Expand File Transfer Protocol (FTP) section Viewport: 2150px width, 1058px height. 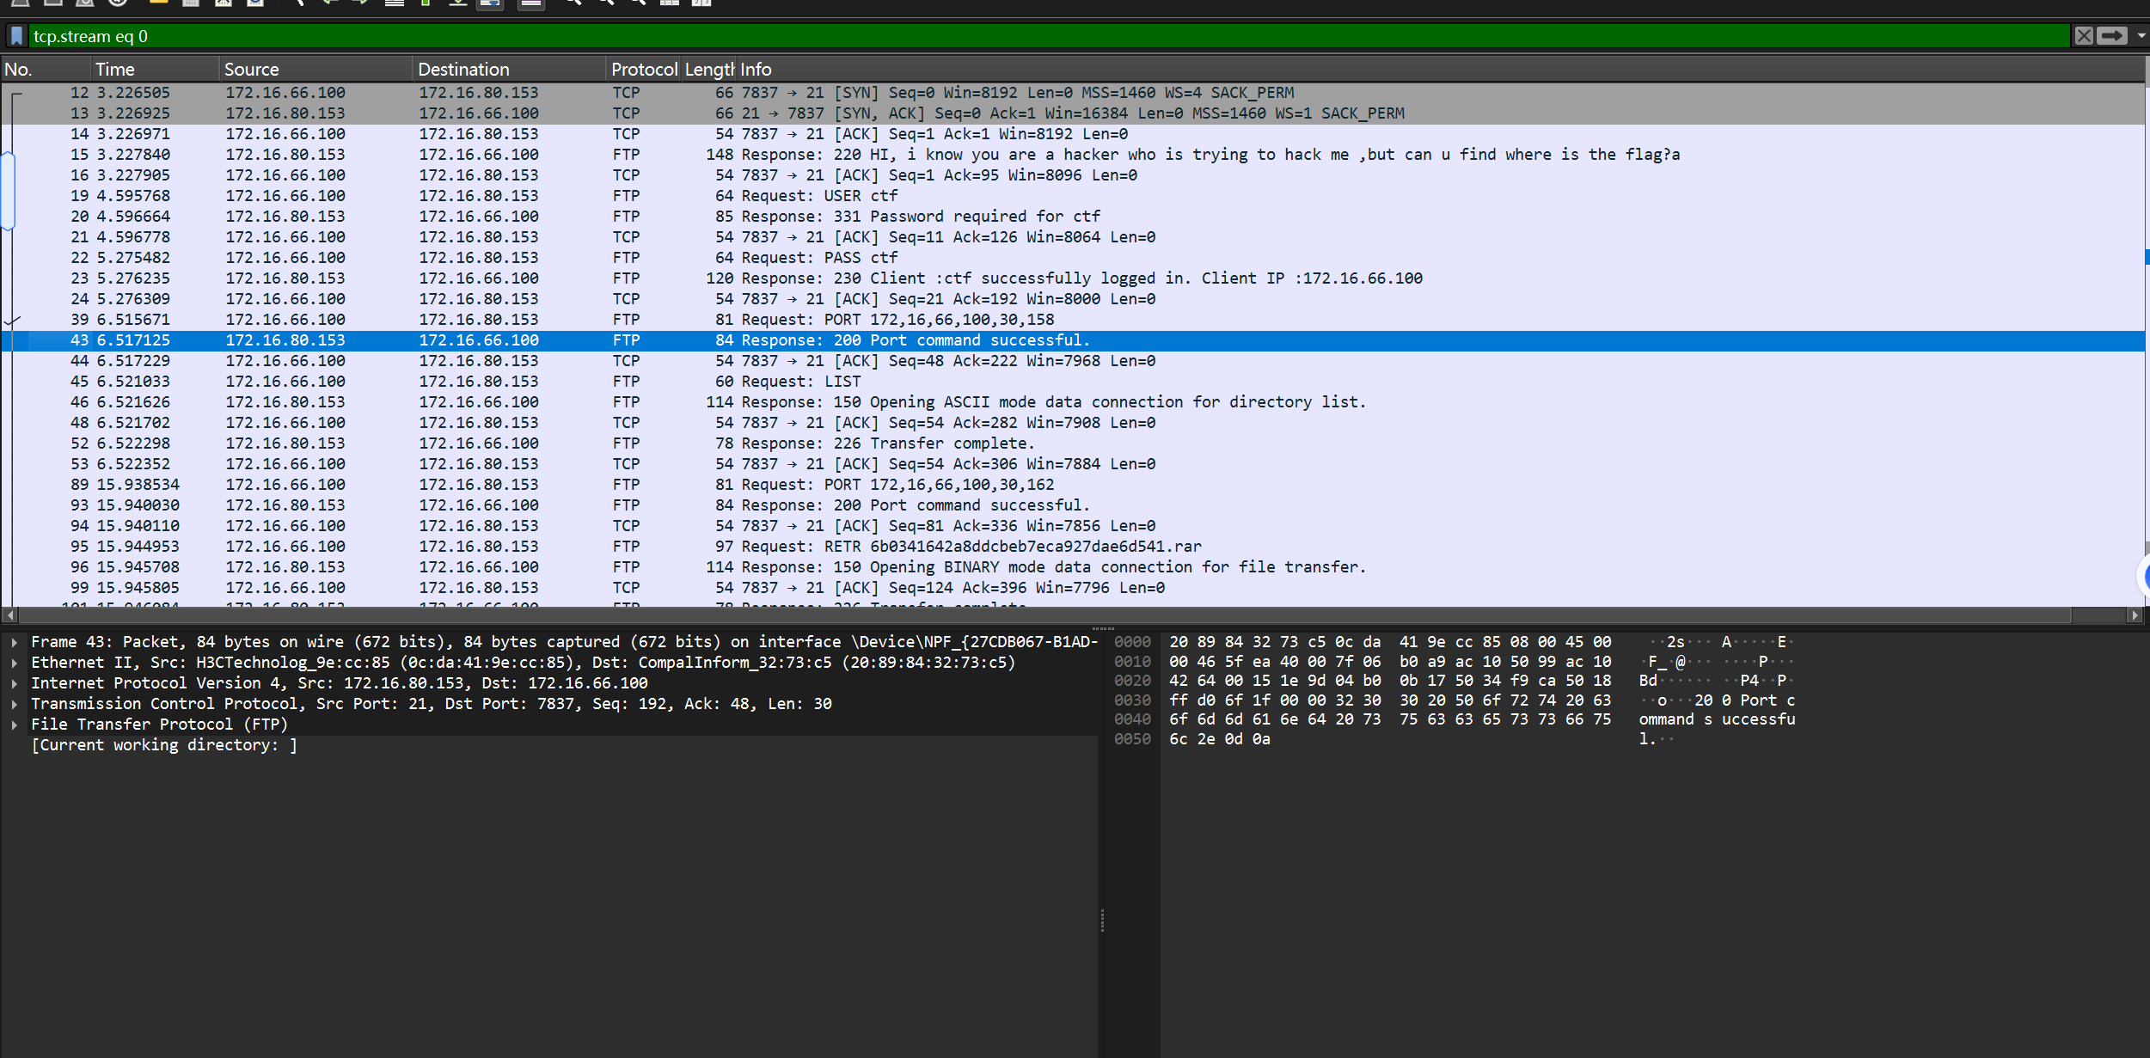point(15,725)
